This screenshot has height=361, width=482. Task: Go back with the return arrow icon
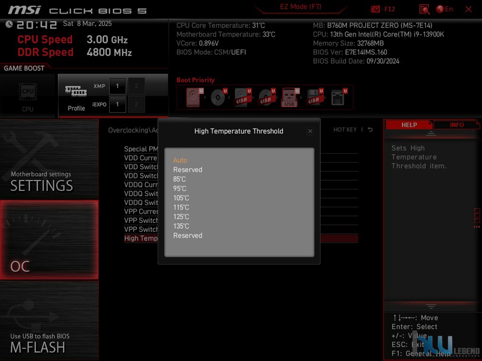[x=370, y=130]
